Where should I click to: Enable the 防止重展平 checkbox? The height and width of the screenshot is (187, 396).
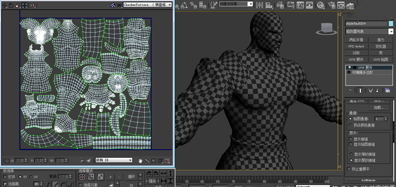(x=349, y=169)
